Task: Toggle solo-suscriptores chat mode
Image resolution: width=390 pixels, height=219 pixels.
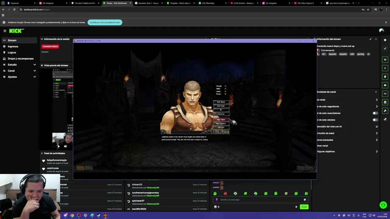Action: (375, 113)
